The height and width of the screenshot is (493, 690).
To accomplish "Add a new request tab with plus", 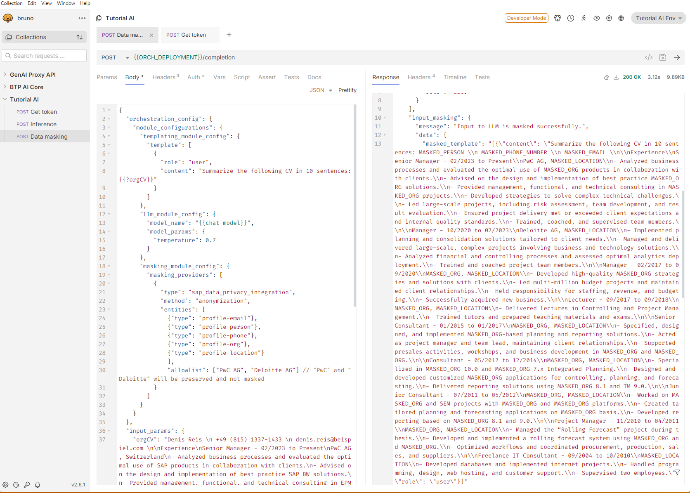I will [229, 35].
